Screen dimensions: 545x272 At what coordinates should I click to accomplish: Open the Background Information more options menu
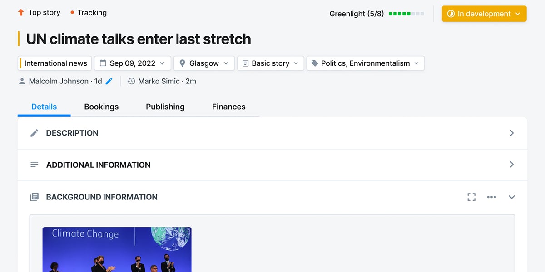click(491, 197)
